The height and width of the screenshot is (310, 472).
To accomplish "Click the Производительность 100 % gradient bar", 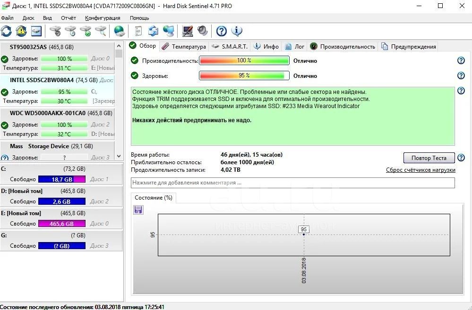I will coord(244,60).
